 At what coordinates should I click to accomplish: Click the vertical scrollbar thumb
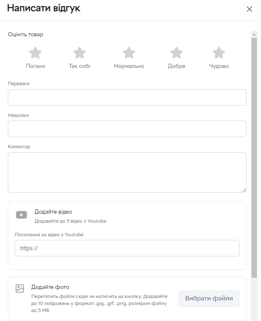coord(254,156)
